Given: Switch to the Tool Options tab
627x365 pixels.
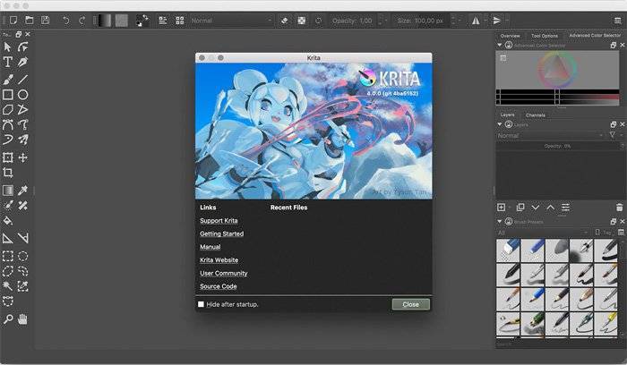Looking at the screenshot, I should coord(545,36).
